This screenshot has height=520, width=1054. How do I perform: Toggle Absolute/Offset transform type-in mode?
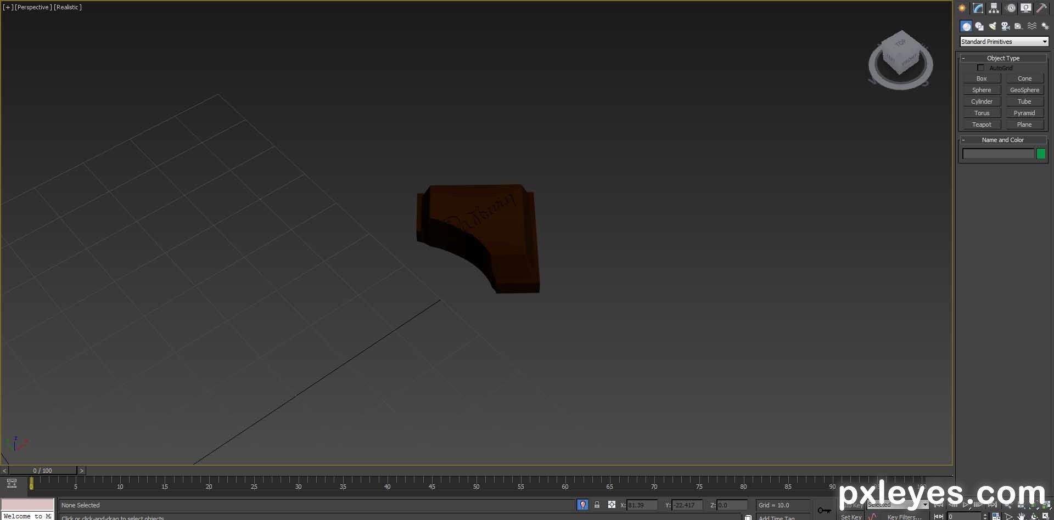[x=612, y=505]
